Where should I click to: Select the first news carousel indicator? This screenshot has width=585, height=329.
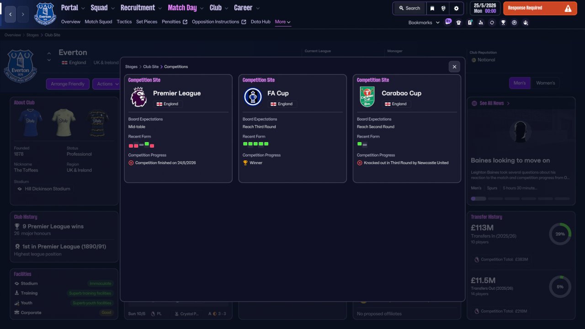479,199
